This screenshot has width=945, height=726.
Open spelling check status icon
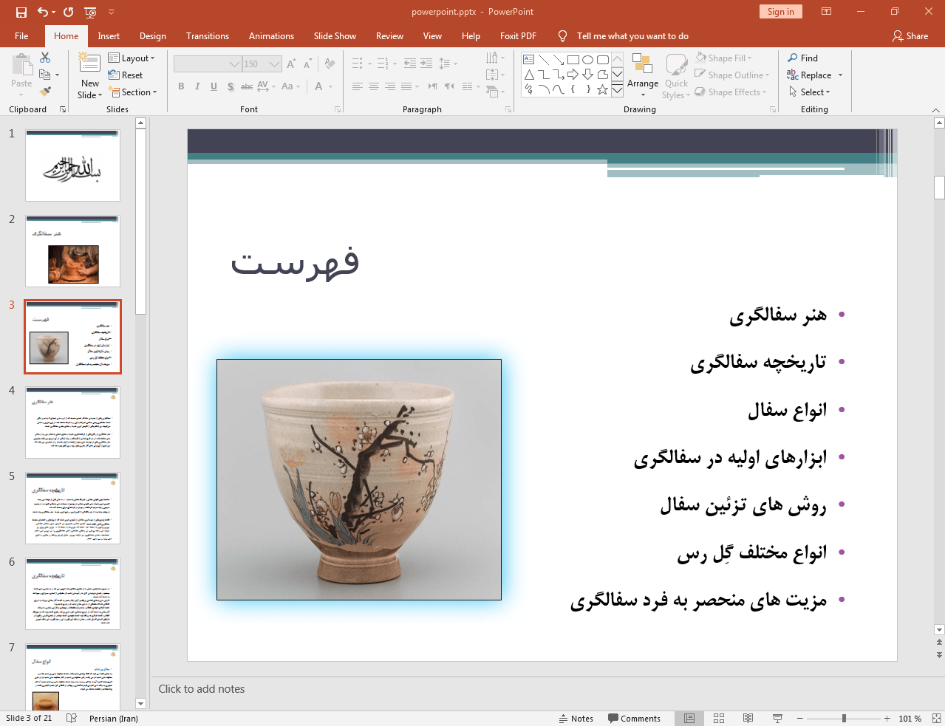[x=72, y=718]
